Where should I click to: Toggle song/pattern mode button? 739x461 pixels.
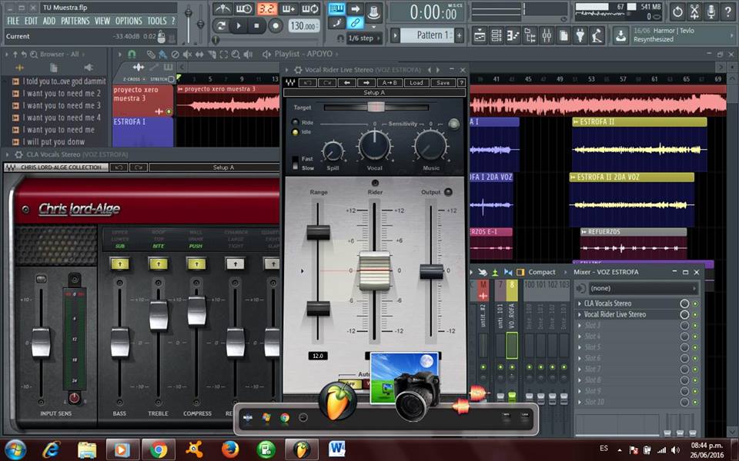coord(221,25)
